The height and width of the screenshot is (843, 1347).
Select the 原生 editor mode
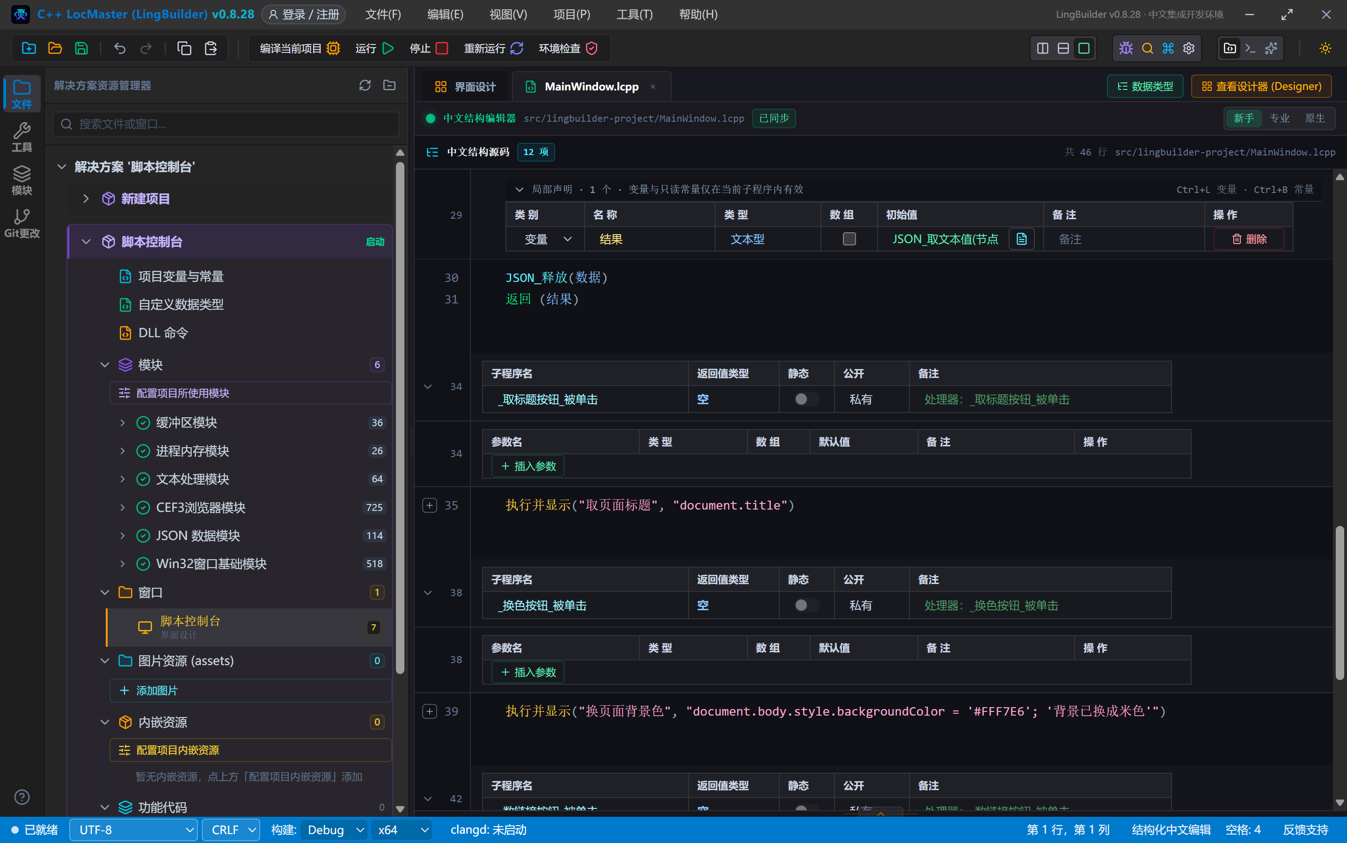(1315, 118)
